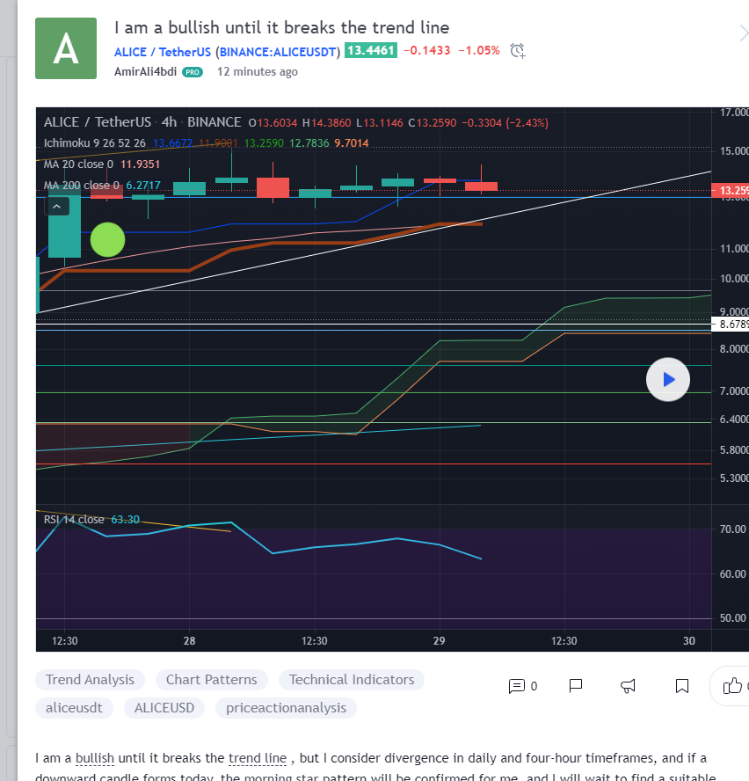Collapse the chart indicator legend chevron

click(x=56, y=207)
